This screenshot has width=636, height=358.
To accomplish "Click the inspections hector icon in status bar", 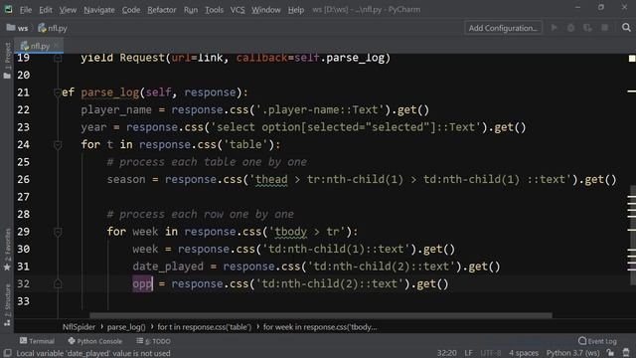I will click(x=626, y=352).
